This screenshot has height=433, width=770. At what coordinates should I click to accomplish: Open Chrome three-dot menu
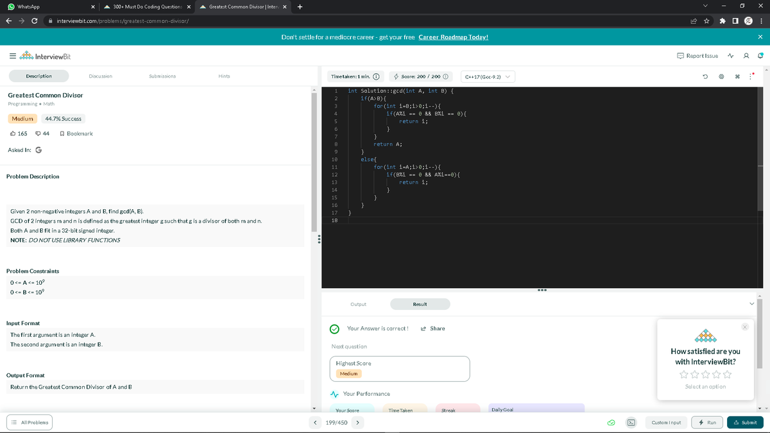(761, 21)
